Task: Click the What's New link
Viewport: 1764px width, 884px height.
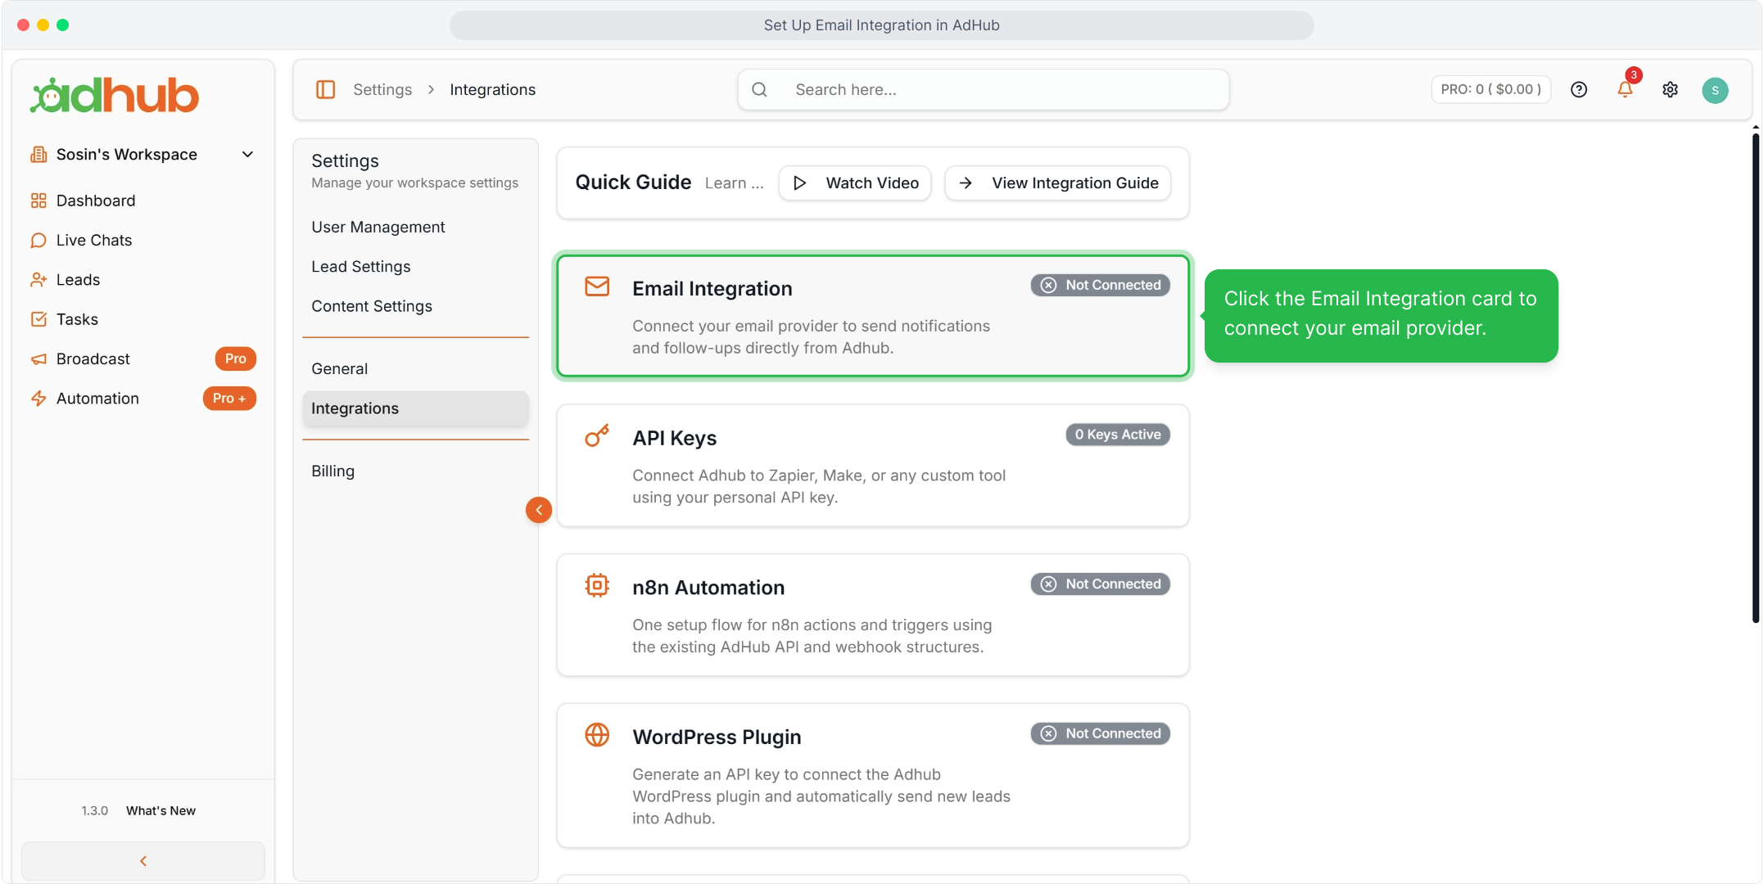Action: pos(161,810)
